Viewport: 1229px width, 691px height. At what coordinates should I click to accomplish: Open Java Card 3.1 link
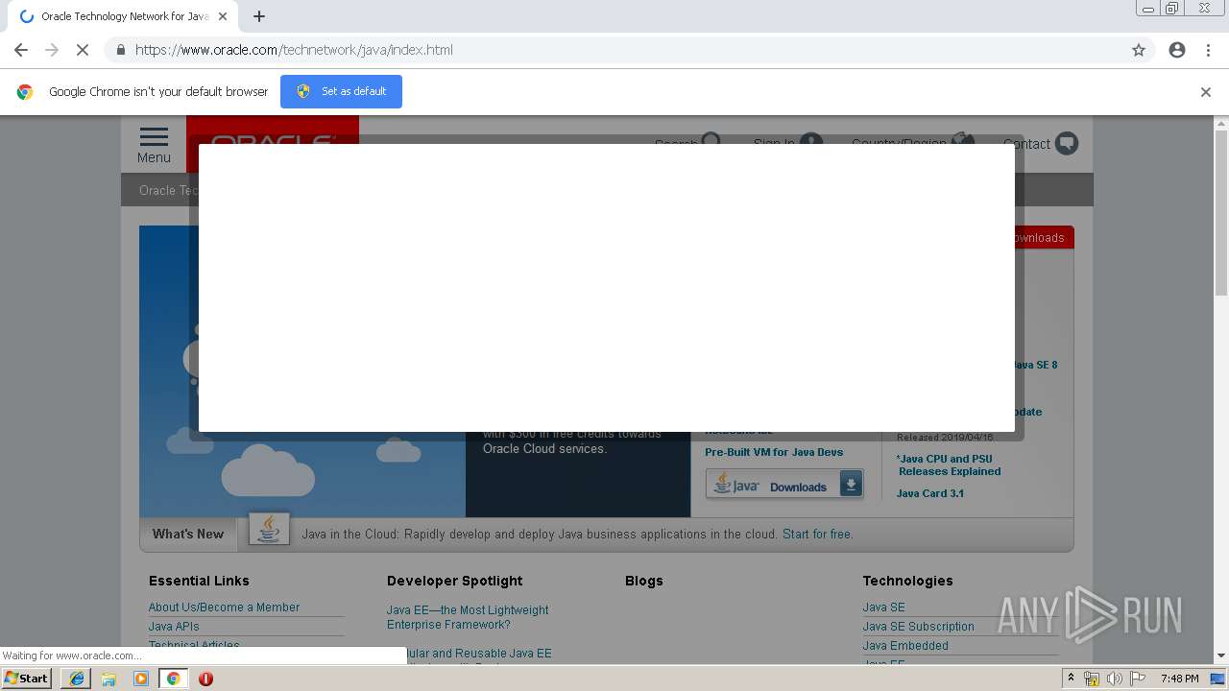[930, 493]
